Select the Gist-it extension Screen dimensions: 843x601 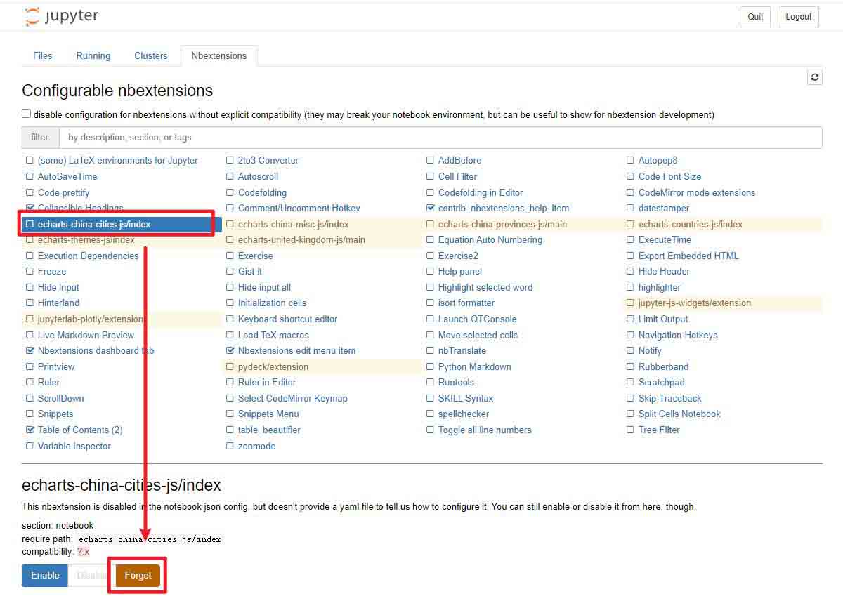(250, 272)
